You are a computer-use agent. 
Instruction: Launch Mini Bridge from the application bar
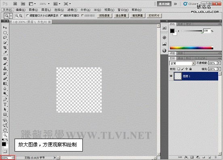click(x=23, y=4)
